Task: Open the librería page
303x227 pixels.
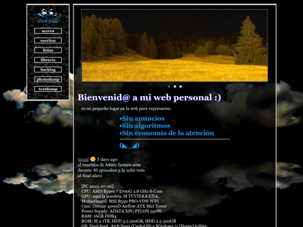Action: pyautogui.click(x=48, y=60)
